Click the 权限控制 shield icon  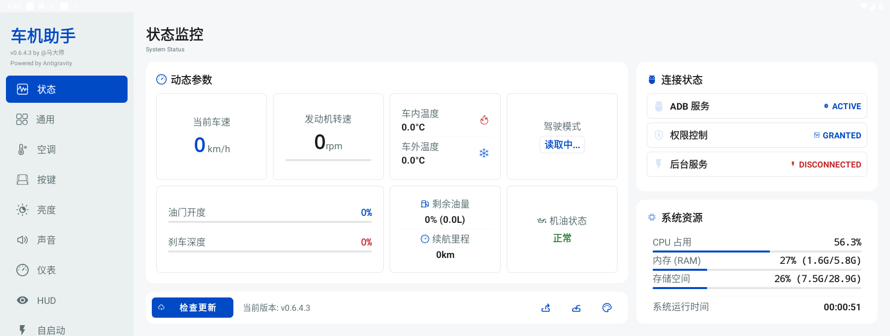659,135
